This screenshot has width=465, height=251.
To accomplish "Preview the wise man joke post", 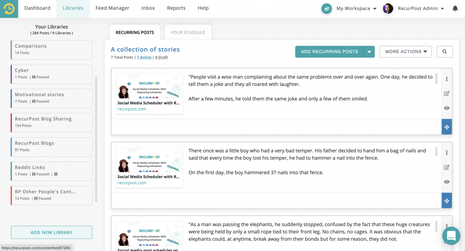I will point(447,108).
